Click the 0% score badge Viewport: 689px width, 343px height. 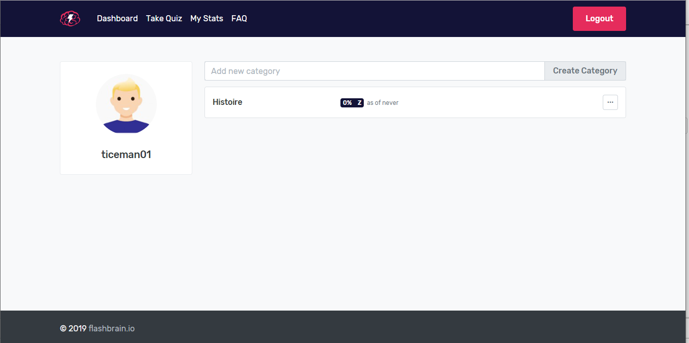click(347, 103)
